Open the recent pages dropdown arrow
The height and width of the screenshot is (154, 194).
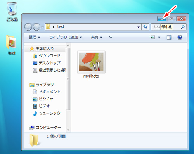(43, 27)
